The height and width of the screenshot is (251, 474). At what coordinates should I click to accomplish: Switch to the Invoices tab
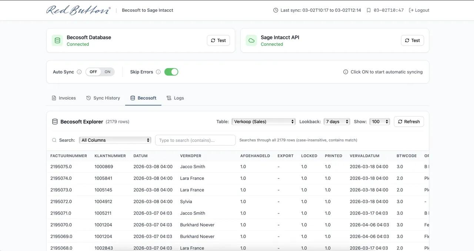pos(64,98)
